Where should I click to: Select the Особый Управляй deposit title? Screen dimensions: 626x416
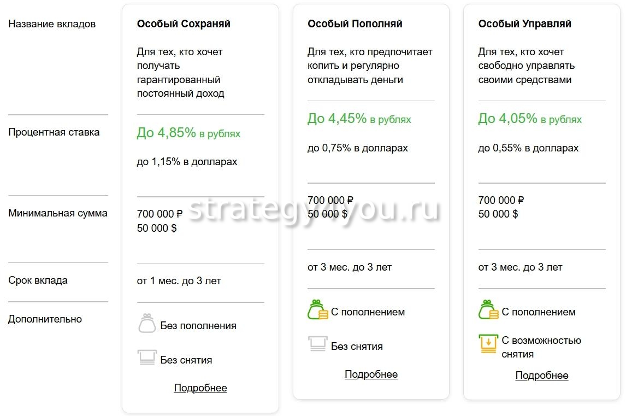tap(524, 24)
